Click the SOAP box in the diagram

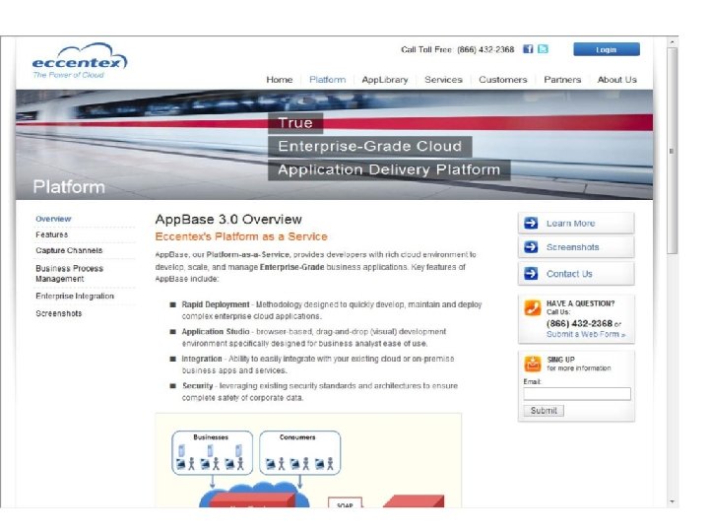coord(345,503)
